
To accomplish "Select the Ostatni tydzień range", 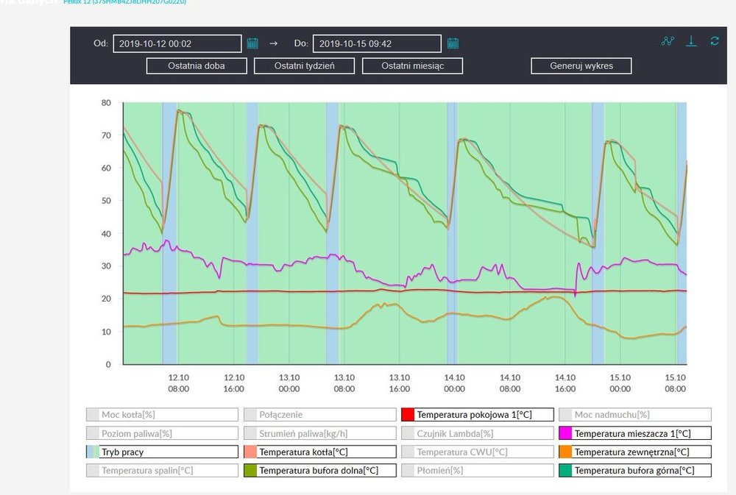I will [x=305, y=65].
